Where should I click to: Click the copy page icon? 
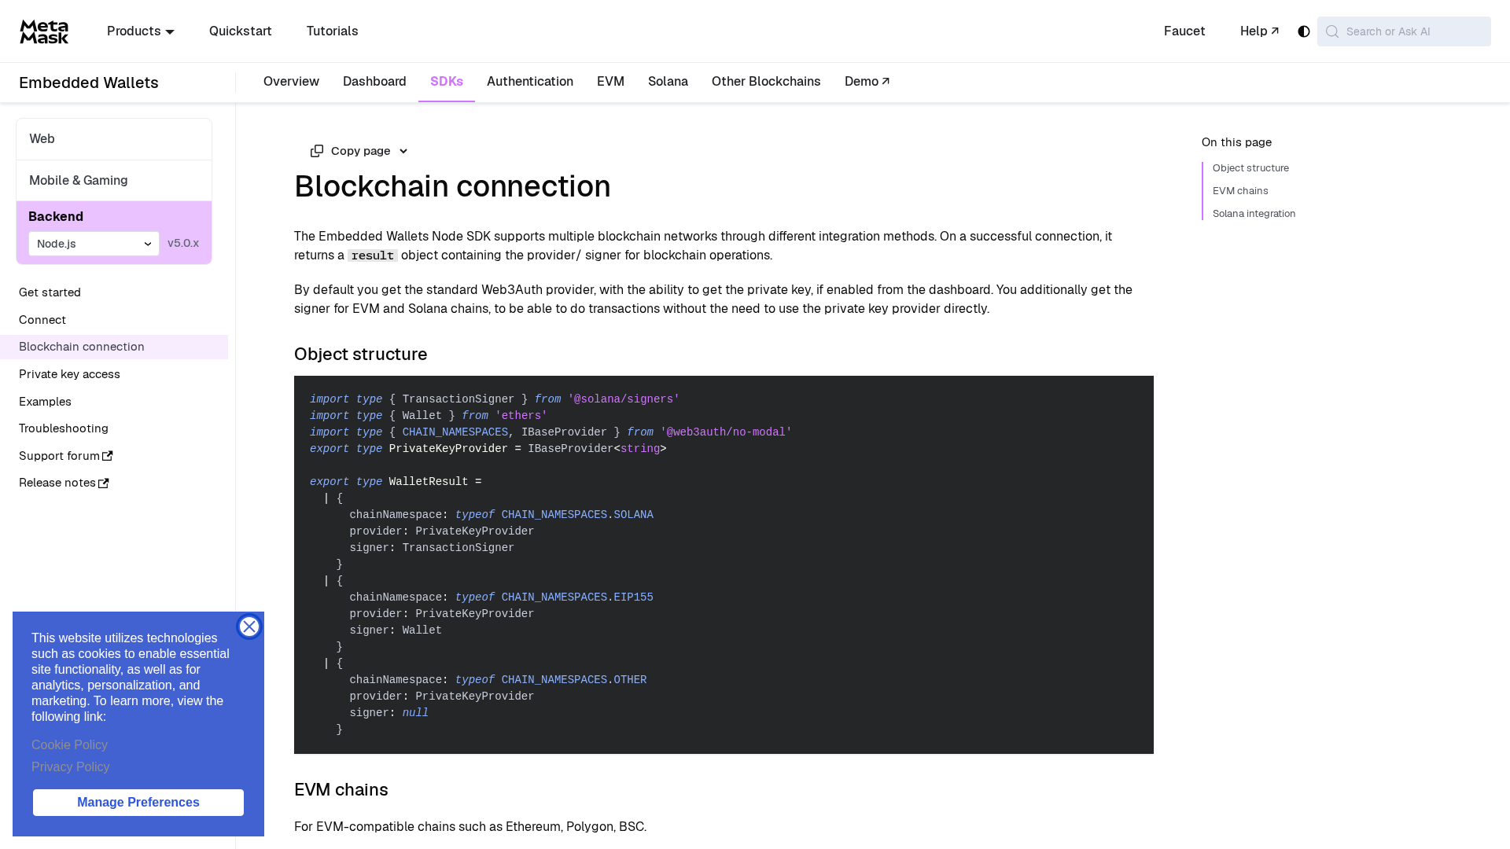click(317, 151)
